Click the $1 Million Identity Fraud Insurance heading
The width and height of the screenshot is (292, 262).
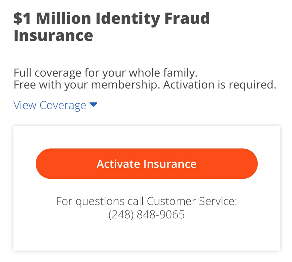point(112,27)
